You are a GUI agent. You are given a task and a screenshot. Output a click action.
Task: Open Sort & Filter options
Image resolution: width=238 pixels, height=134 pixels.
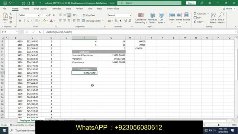pyautogui.click(x=213, y=18)
